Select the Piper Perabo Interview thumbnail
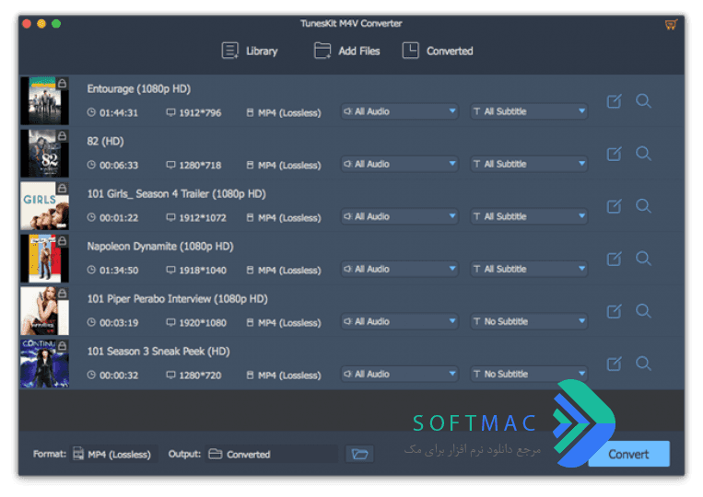 (44, 310)
